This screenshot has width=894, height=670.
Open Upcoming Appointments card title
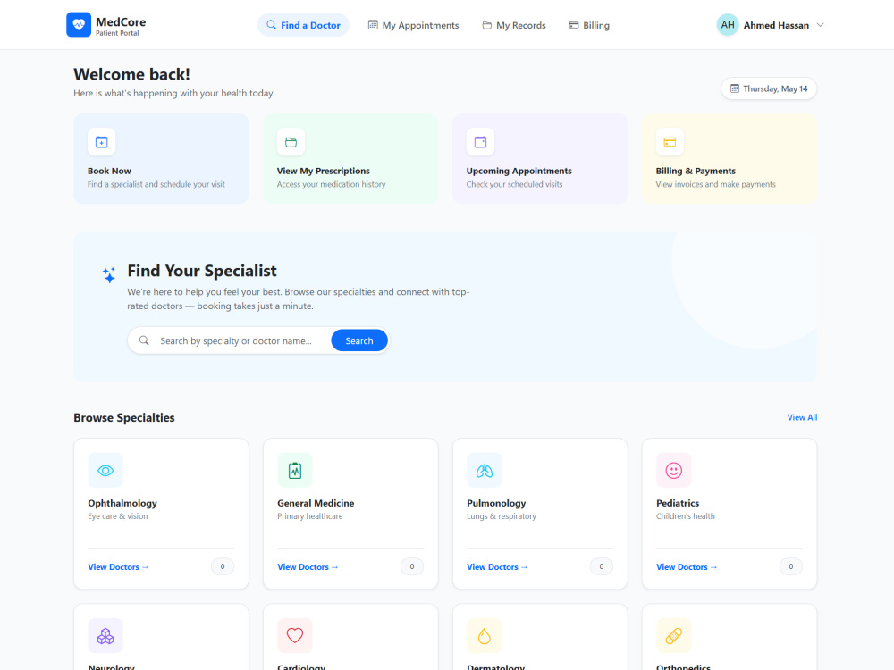[x=519, y=171]
